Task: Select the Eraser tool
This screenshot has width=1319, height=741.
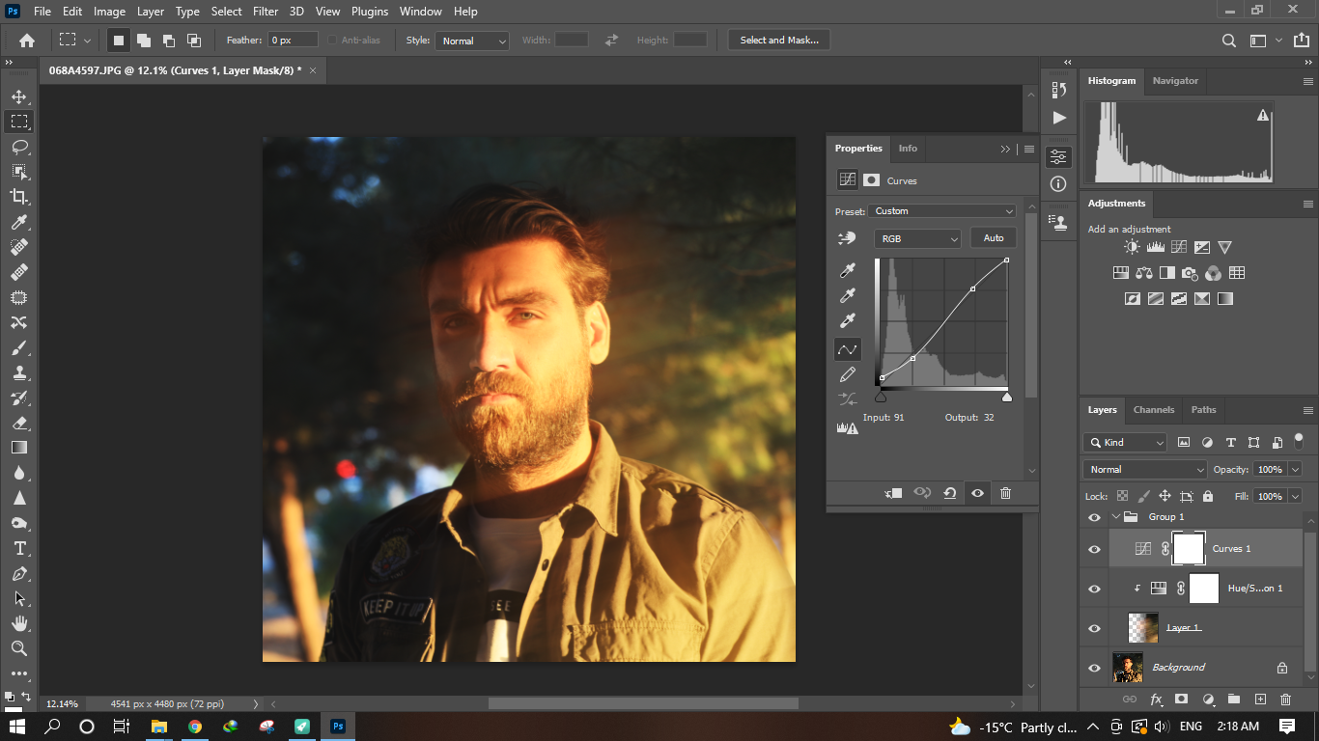Action: coord(19,423)
